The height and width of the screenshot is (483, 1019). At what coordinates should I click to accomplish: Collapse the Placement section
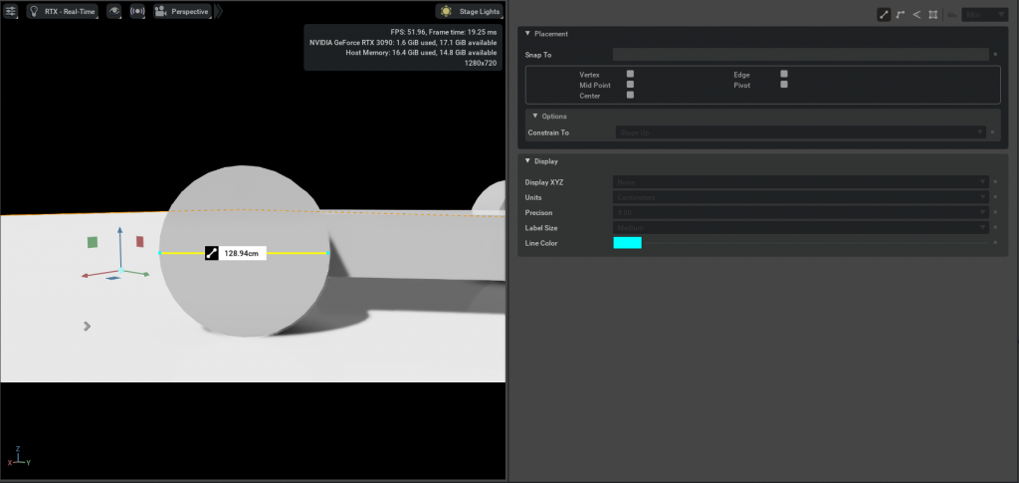(x=527, y=34)
